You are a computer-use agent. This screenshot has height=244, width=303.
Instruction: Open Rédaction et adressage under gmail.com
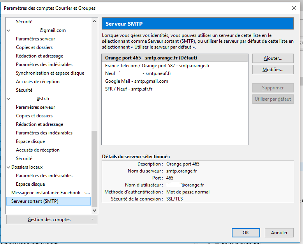click(x=39, y=56)
